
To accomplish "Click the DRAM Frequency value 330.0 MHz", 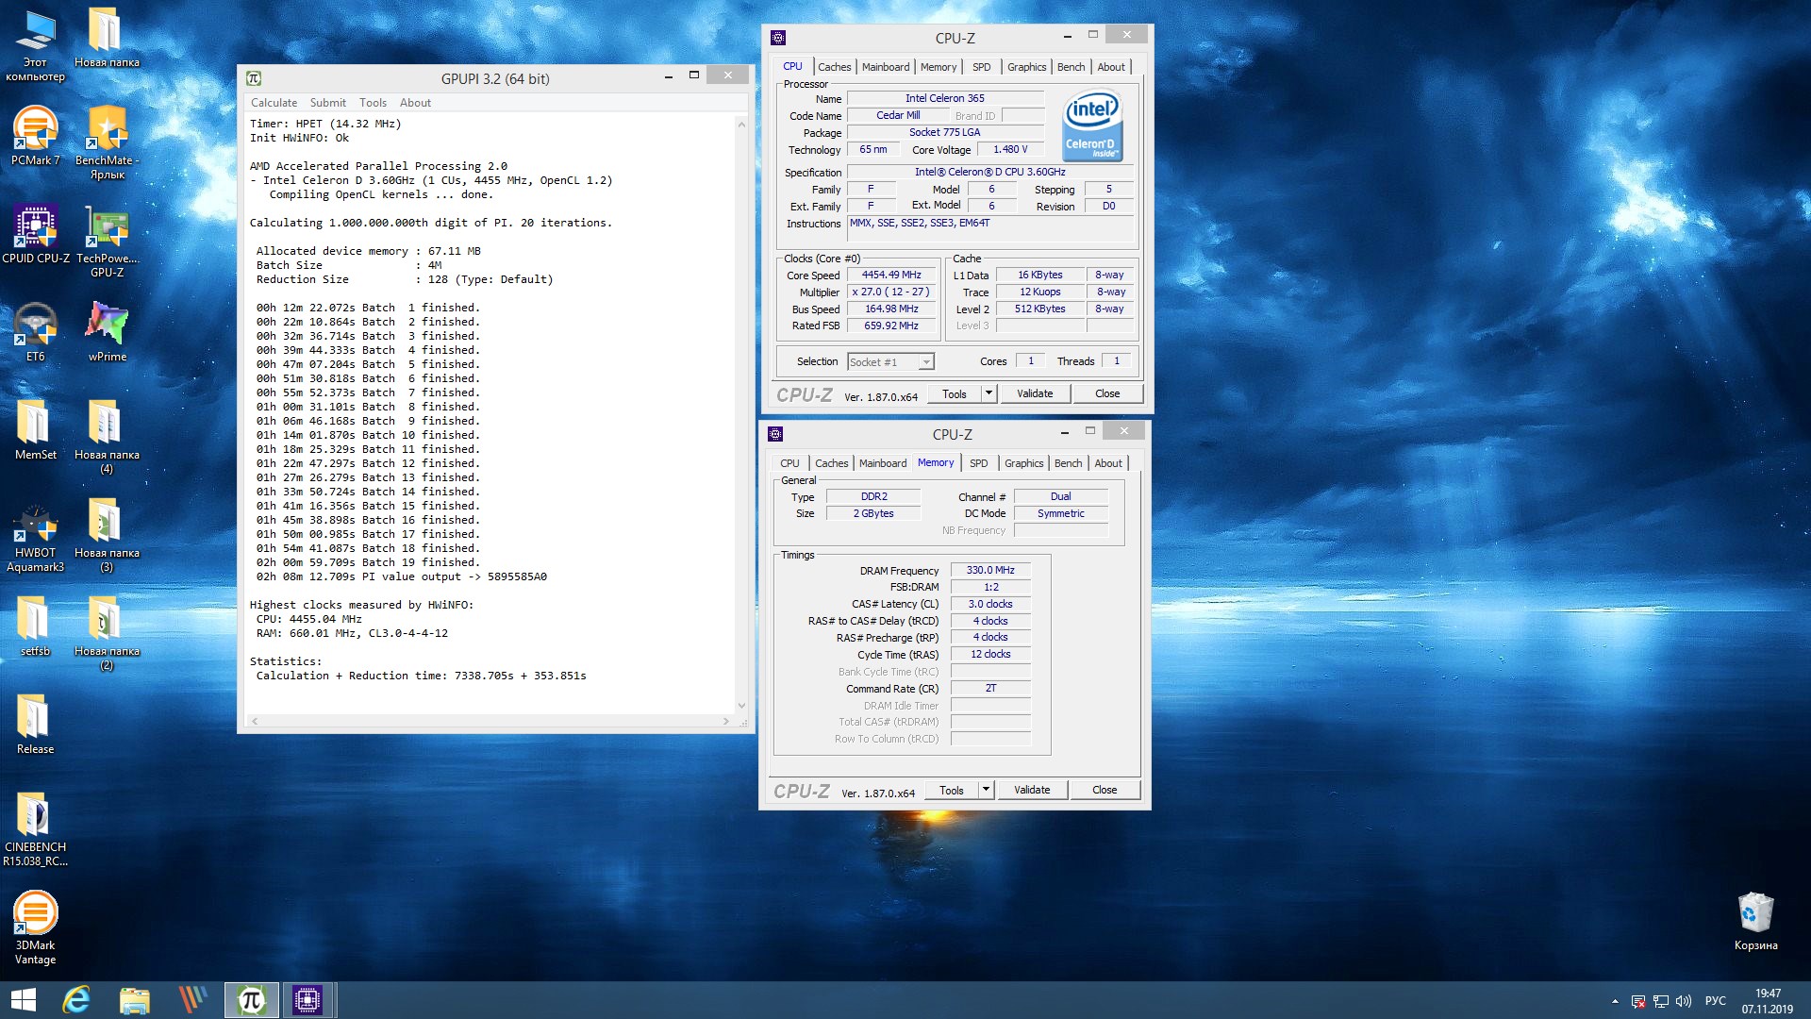I will tap(990, 571).
